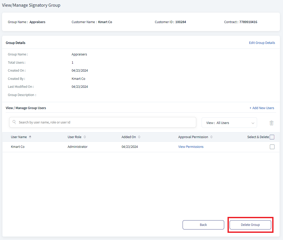Tick the checkbox for Kmart Co row

272,147
